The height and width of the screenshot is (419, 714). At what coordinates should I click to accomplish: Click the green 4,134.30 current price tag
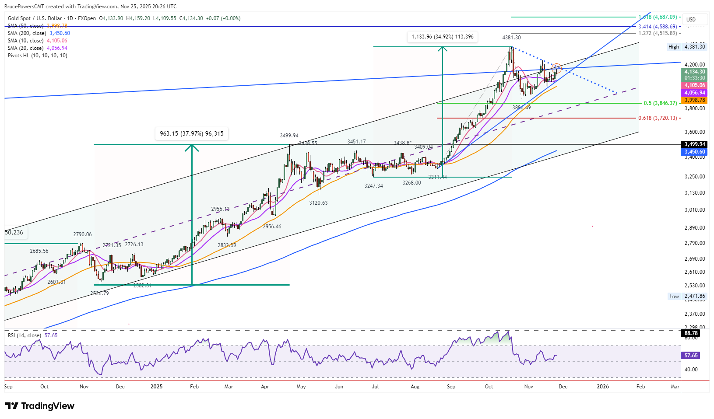pyautogui.click(x=695, y=72)
